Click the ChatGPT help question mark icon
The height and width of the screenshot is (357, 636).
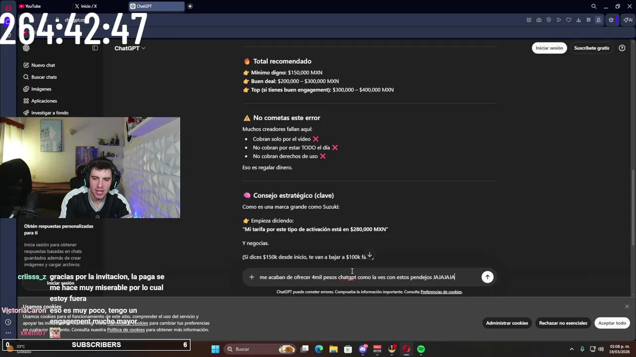622,48
